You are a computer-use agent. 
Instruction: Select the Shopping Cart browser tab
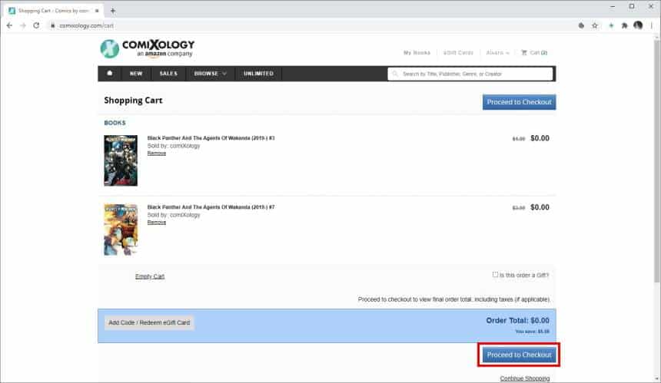(x=54, y=11)
